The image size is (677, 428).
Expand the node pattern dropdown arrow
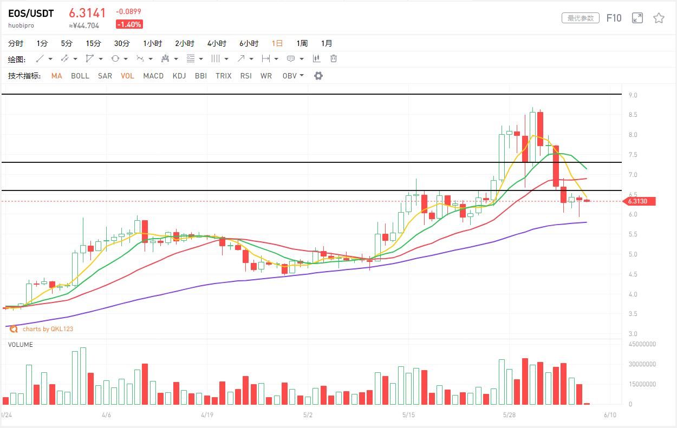(x=176, y=59)
